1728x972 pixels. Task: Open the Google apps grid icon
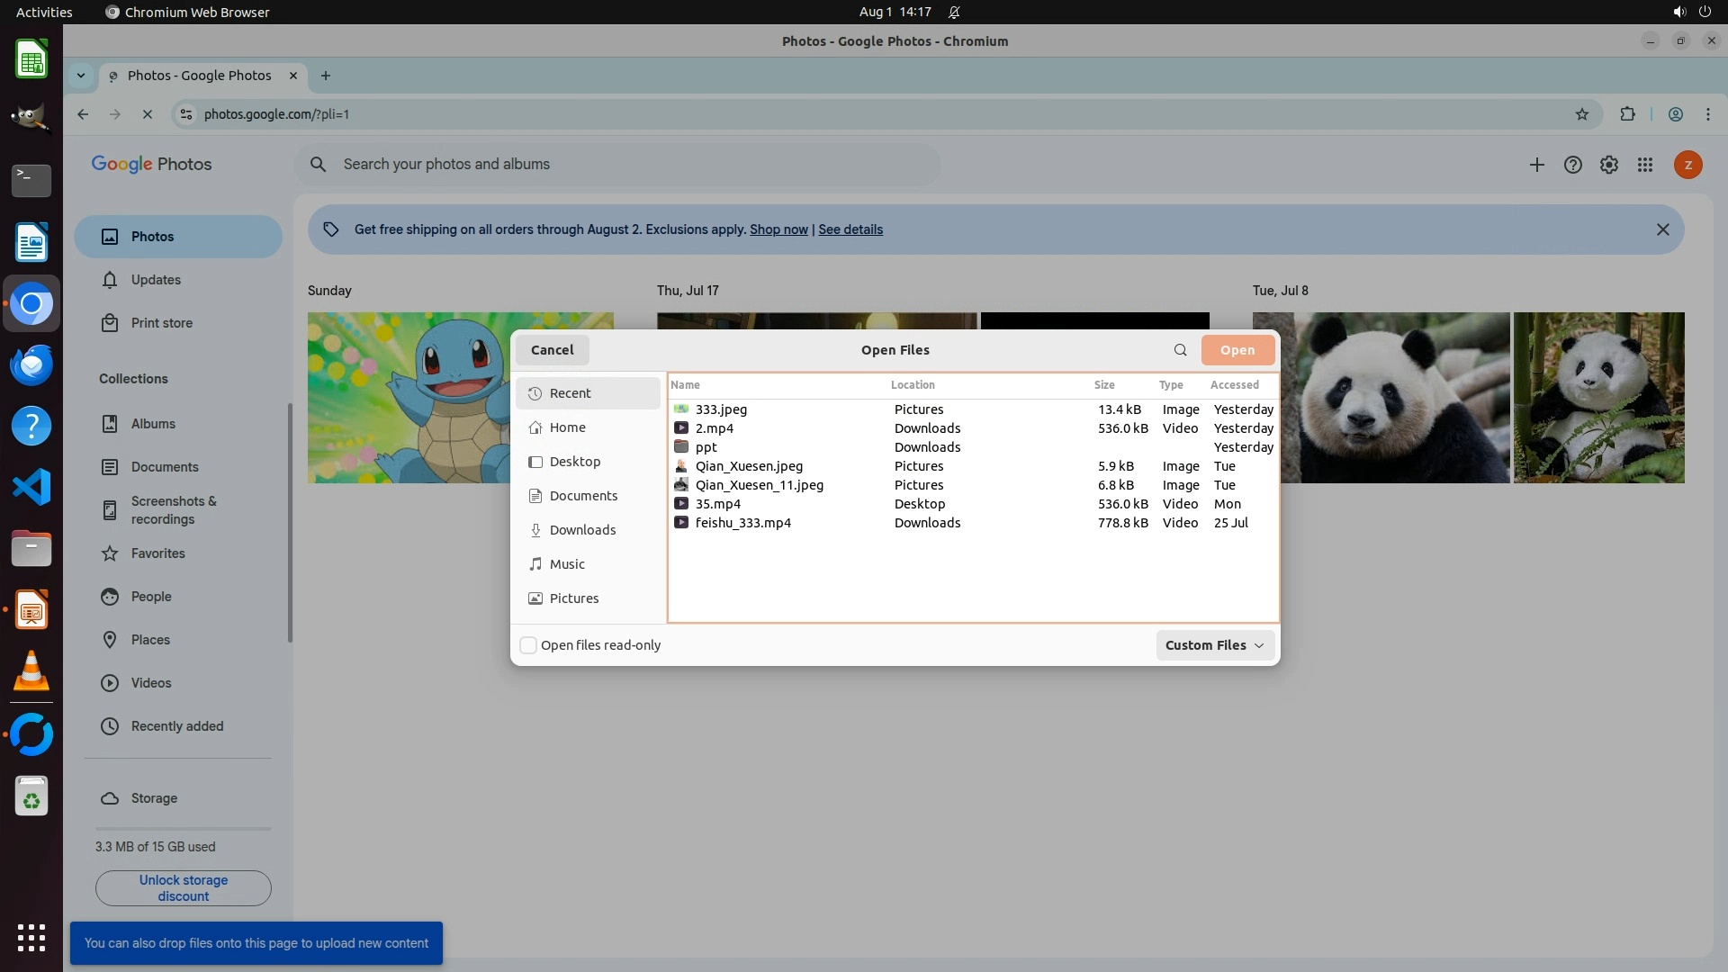click(1644, 165)
